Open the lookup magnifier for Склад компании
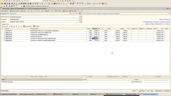The image size is (171, 96). tap(81, 17)
